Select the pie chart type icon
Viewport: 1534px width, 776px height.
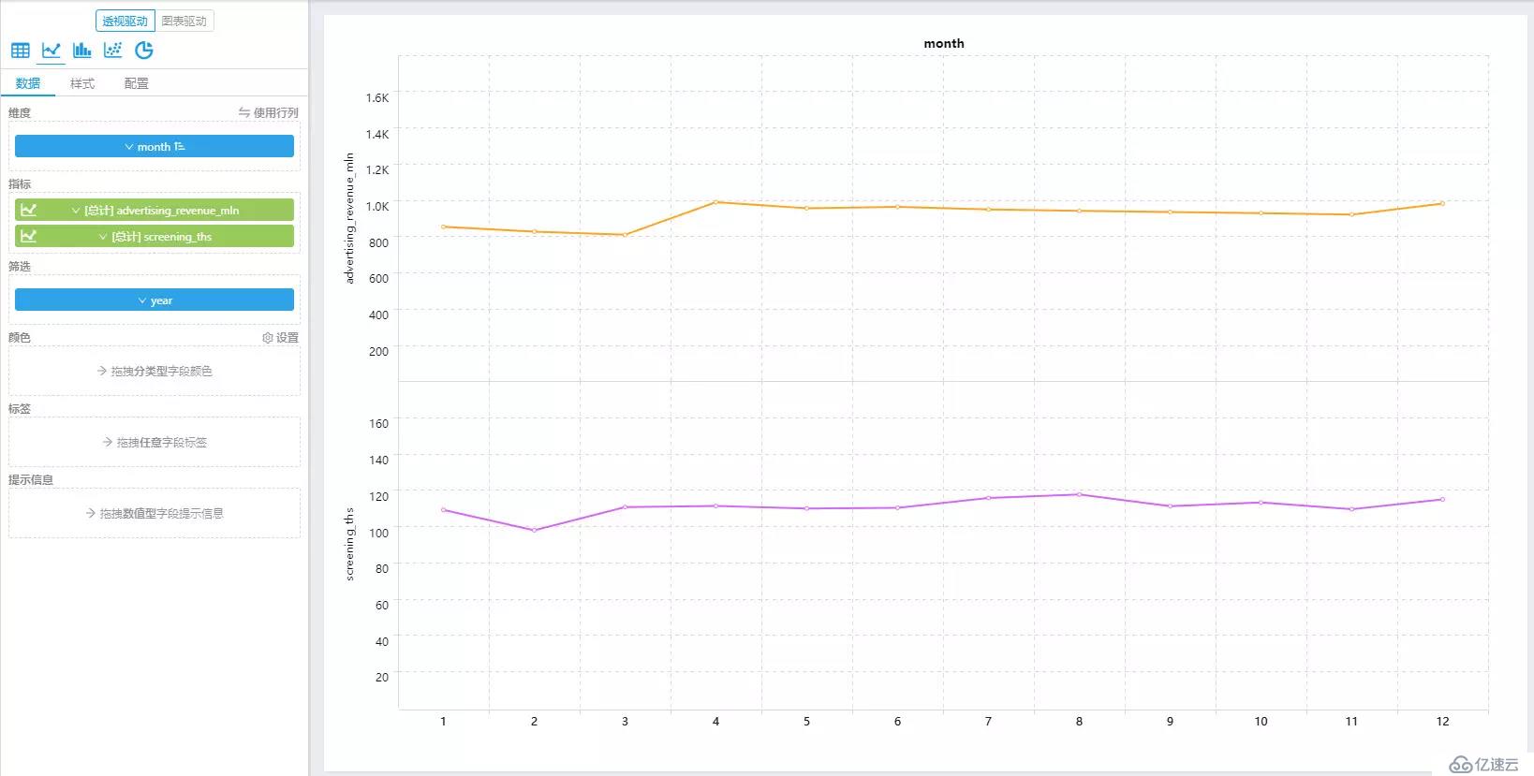pos(144,51)
